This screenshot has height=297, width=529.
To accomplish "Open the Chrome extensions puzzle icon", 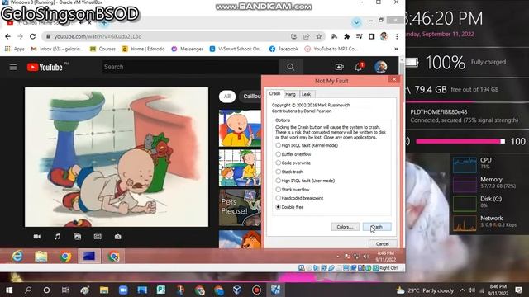I will [346, 36].
